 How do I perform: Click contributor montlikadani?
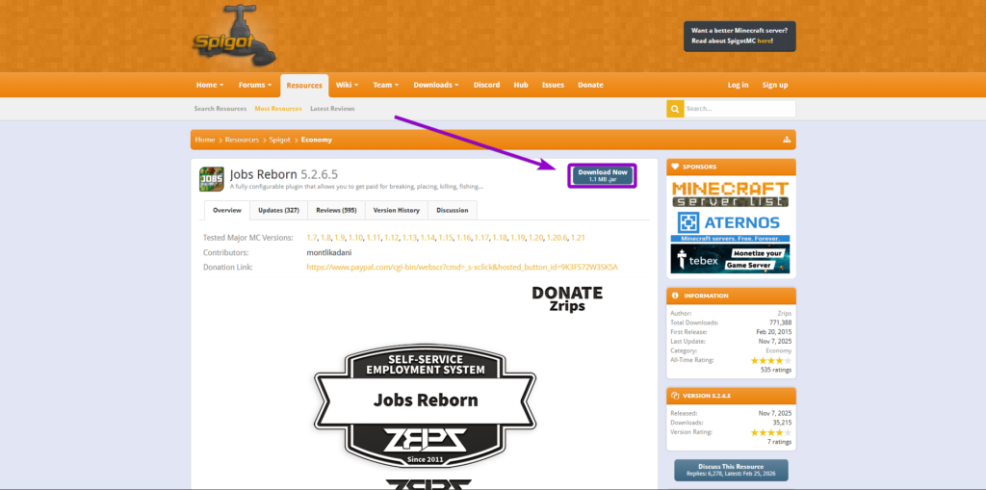329,252
